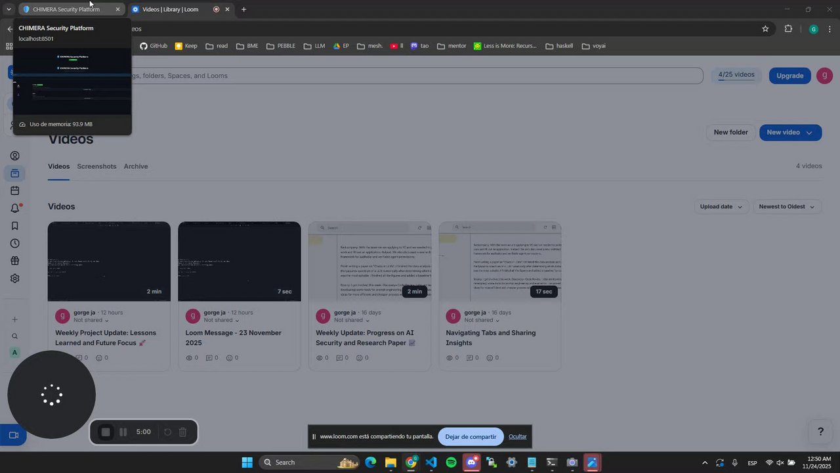Open Notifications bell in Loom sidebar
840x473 pixels.
(14, 208)
